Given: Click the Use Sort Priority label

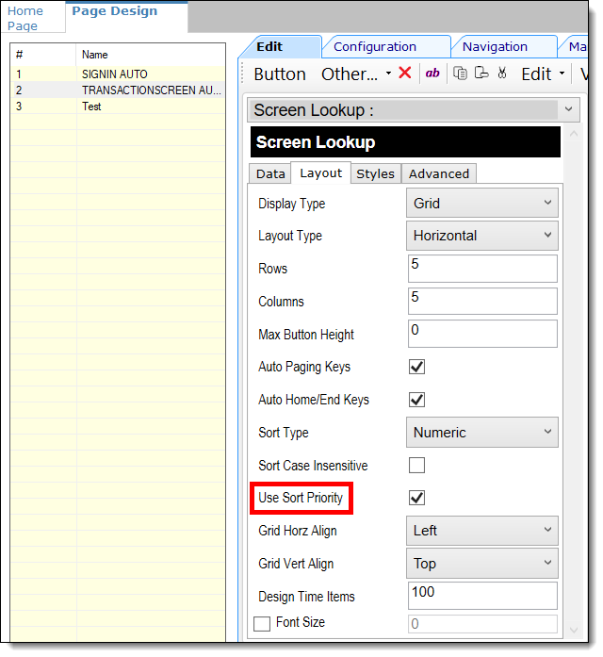Looking at the screenshot, I should (x=301, y=498).
